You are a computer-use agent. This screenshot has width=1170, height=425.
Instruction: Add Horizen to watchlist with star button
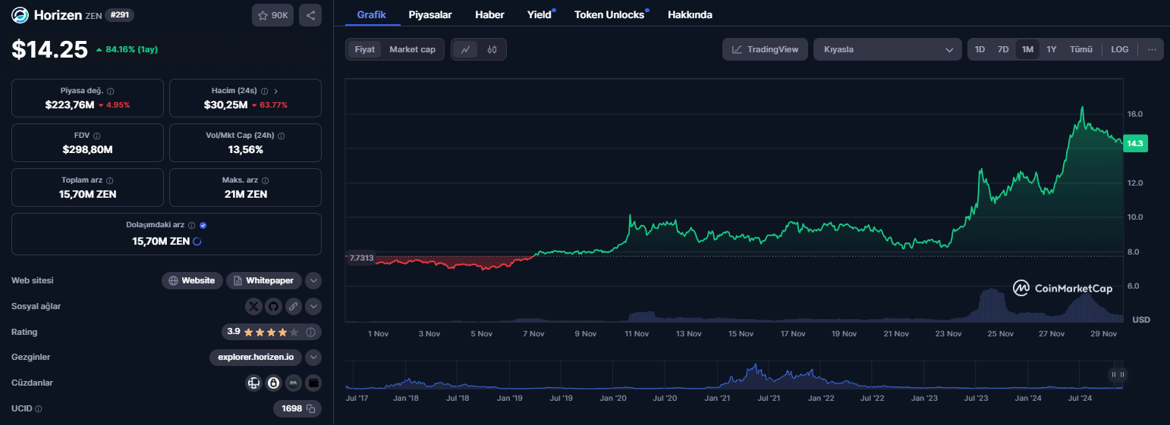(272, 15)
